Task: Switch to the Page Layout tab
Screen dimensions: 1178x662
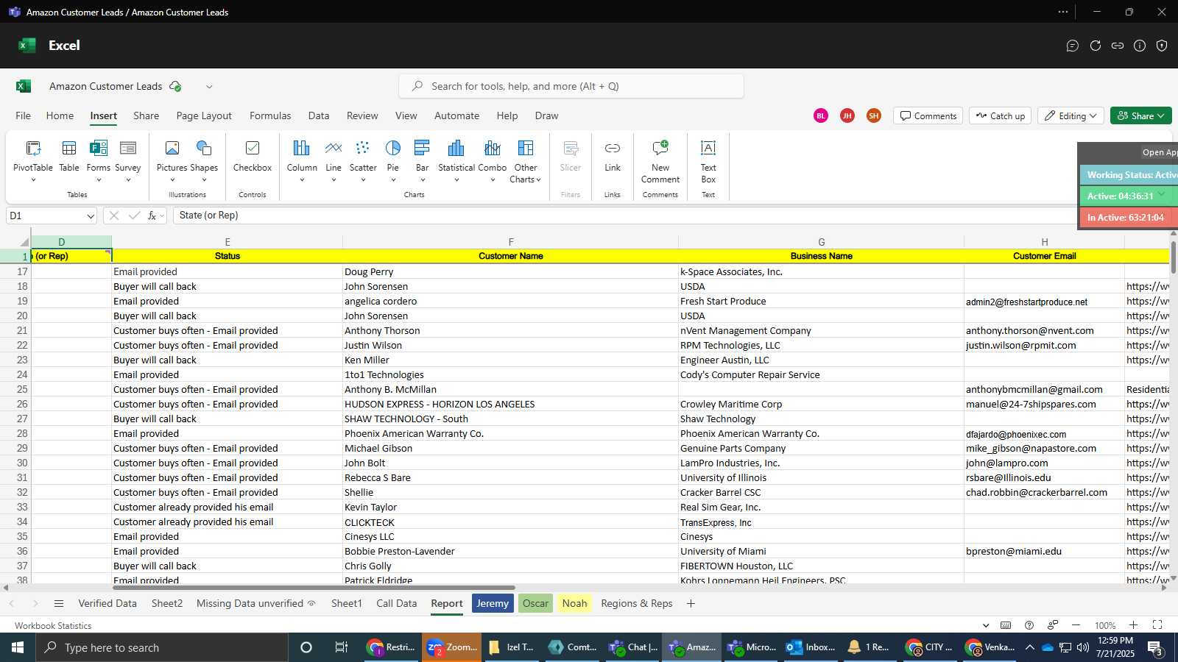Action: [204, 115]
